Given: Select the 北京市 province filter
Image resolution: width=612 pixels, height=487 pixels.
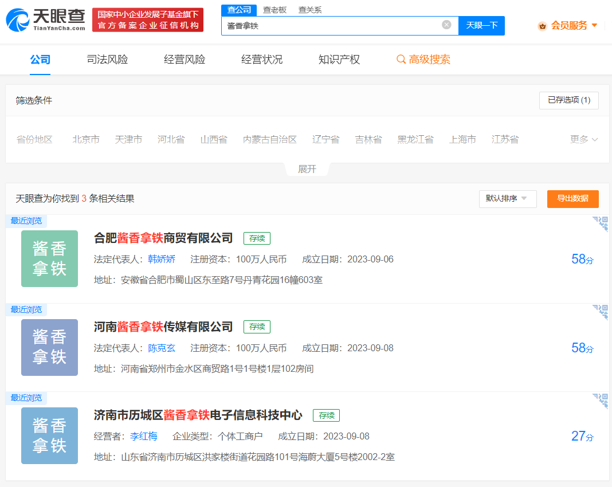Looking at the screenshot, I should [86, 139].
